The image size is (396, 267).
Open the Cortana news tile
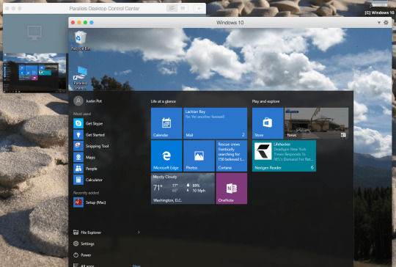(x=232, y=156)
